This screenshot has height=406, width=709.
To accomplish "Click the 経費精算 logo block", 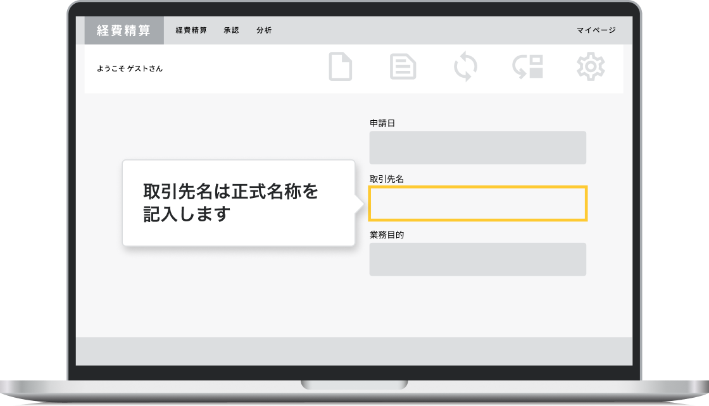I will [x=124, y=30].
